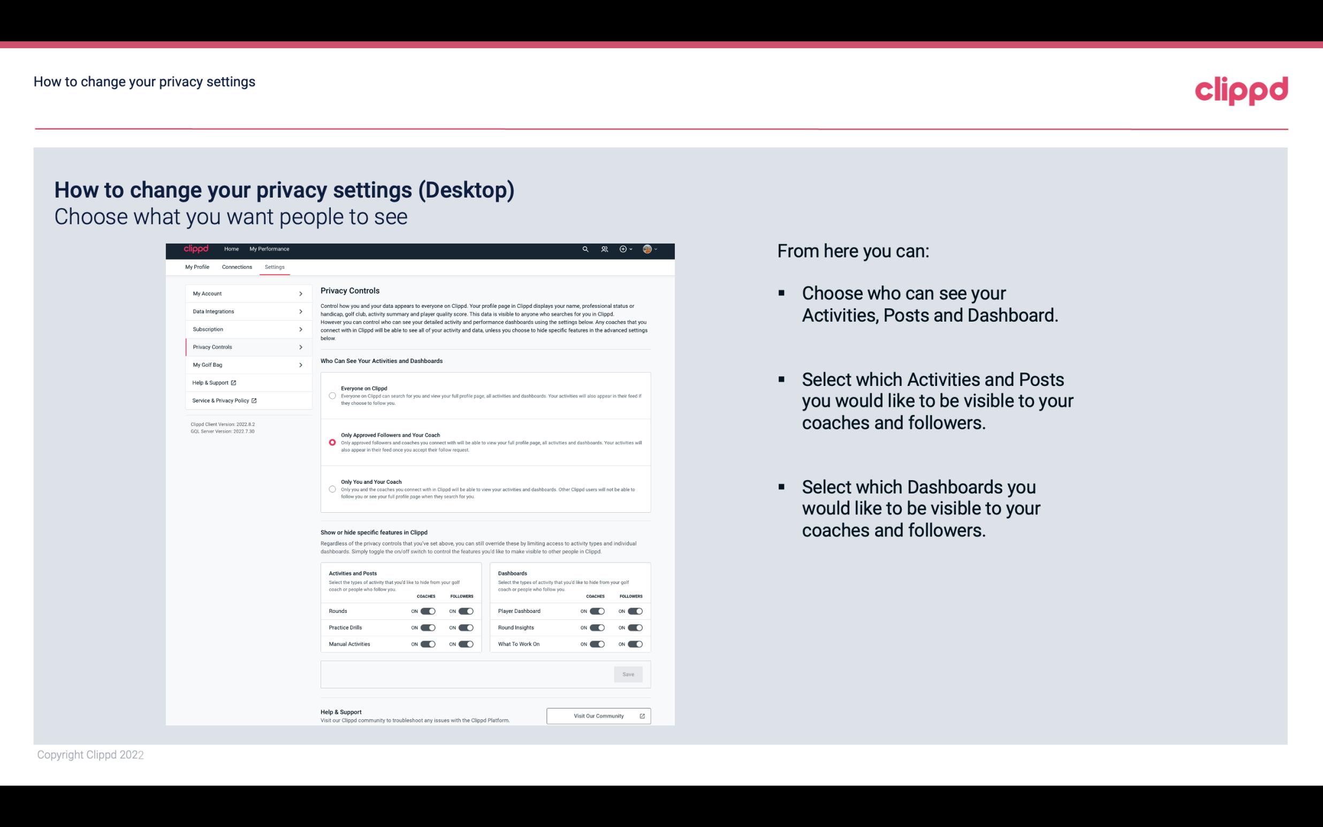
Task: Click the search icon in the top bar
Action: click(x=585, y=249)
